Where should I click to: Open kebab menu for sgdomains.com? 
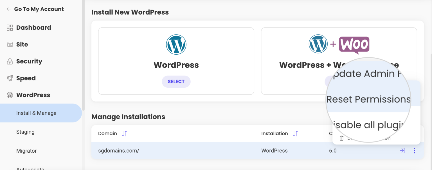pyautogui.click(x=414, y=151)
